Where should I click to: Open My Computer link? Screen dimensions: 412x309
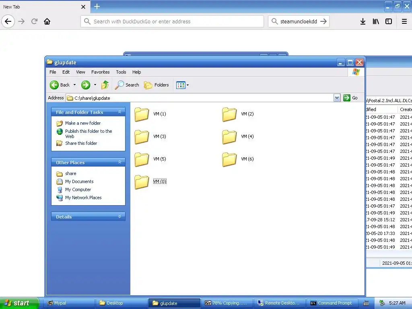click(78, 190)
